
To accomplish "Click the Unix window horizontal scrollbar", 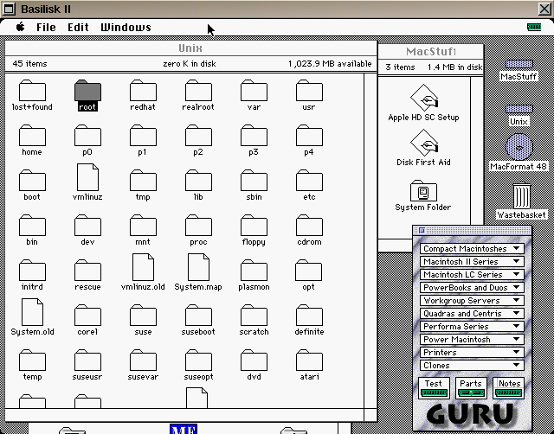I will pyautogui.click(x=184, y=415).
